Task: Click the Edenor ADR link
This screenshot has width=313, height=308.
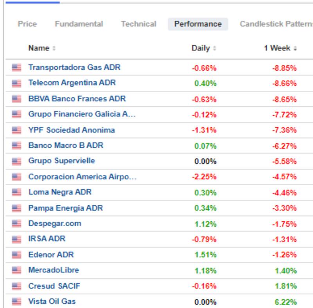Action: (x=51, y=255)
